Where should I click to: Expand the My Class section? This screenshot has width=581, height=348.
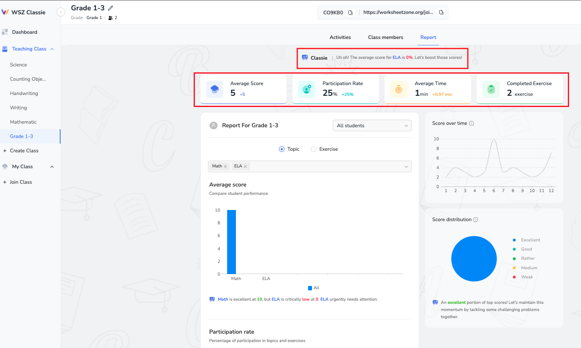point(51,166)
